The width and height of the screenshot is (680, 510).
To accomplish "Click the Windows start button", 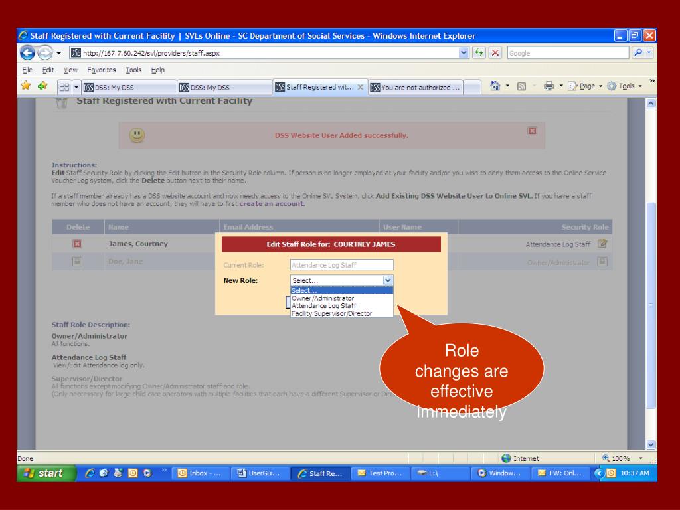I will [x=46, y=473].
